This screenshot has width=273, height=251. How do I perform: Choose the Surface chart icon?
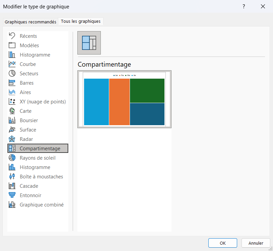coord(12,130)
